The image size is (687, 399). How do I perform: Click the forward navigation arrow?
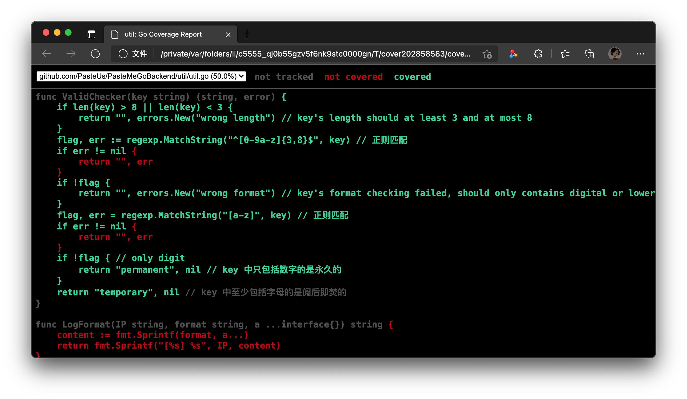coord(71,54)
